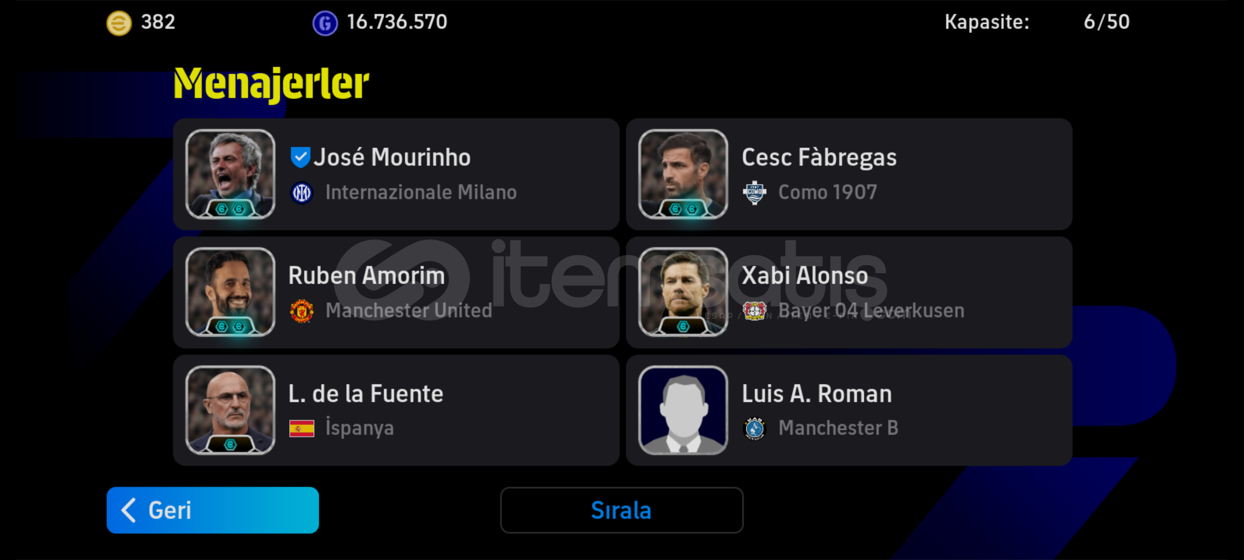Click the Kapasite 6/50 capacity indicator
This screenshot has height=560, width=1244.
[1037, 22]
